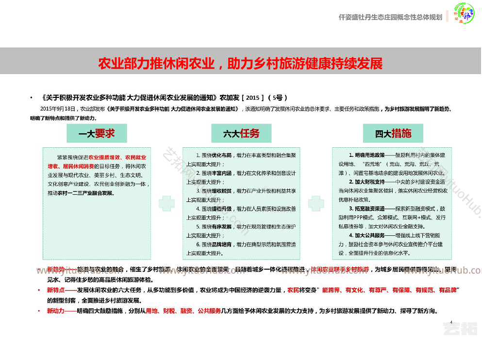Click the red 新趋势 bullet label
Screen dimensions: 482x340
(x=56, y=269)
